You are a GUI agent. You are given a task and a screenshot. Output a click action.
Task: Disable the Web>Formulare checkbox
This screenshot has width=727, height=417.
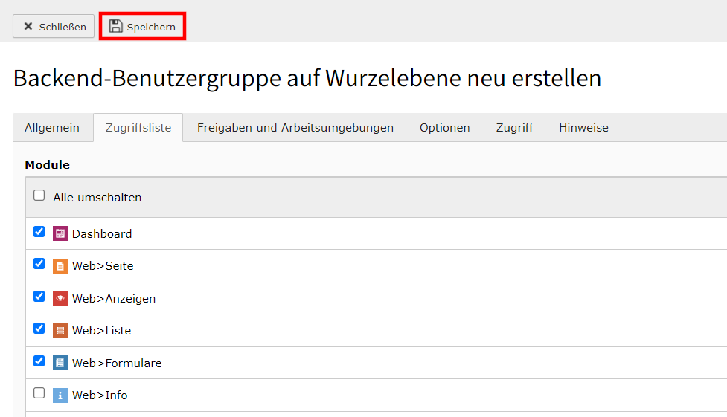39,361
